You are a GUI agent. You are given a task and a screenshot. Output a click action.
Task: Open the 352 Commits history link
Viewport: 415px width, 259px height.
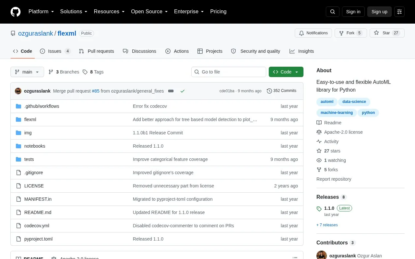click(x=281, y=91)
